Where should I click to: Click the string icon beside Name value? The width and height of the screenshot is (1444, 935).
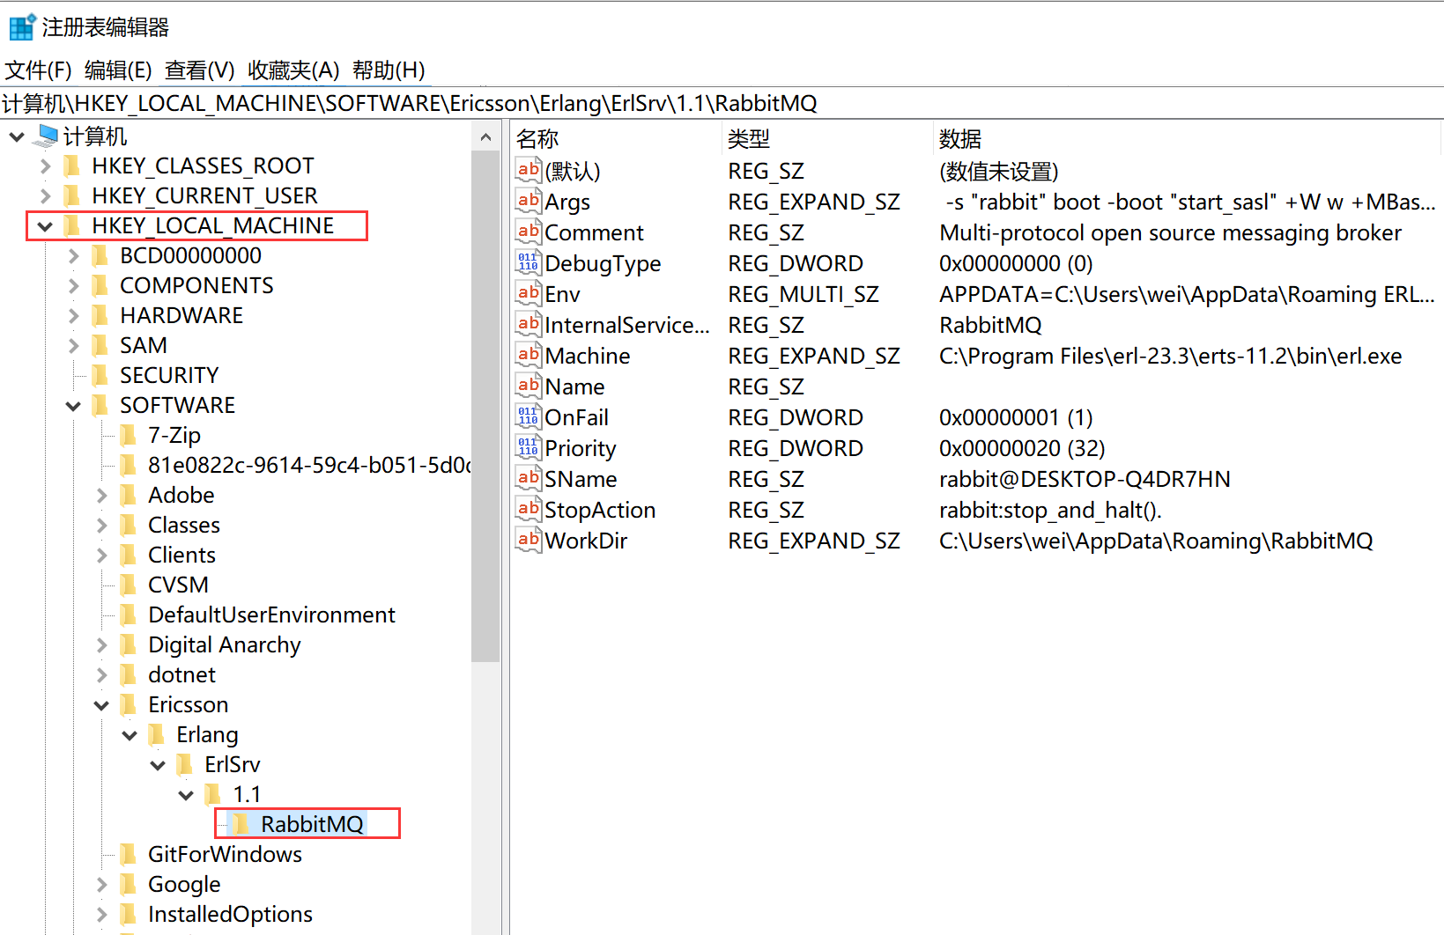(529, 386)
